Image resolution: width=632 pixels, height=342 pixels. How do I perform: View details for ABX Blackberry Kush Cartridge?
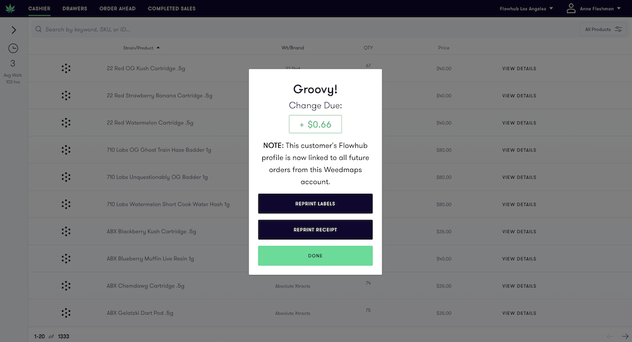click(x=519, y=232)
